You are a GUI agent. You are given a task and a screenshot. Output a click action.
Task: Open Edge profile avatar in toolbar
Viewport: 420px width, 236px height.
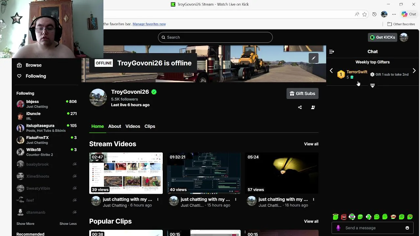pos(384,14)
